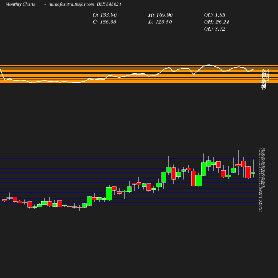Select the OL: 8.42 value
Image resolution: width=278 pixels, height=278 pixels.
(215, 29)
